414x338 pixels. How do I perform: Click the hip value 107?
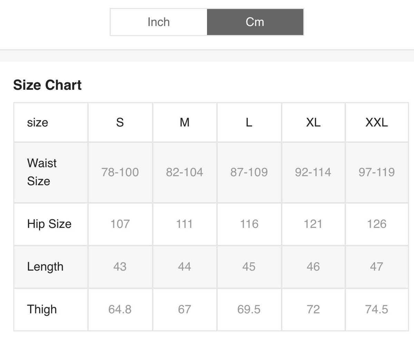[120, 224]
